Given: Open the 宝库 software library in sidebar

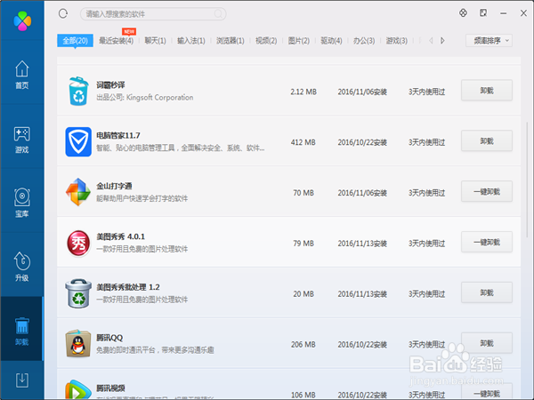Looking at the screenshot, I should coord(21,203).
